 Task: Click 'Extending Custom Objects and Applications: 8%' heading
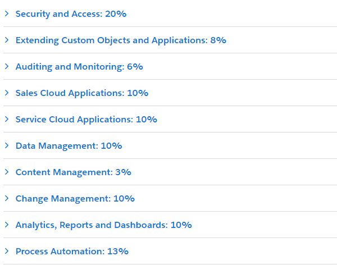coord(121,40)
